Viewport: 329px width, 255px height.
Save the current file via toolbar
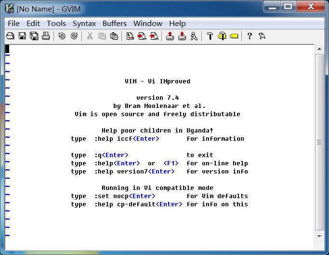22,36
